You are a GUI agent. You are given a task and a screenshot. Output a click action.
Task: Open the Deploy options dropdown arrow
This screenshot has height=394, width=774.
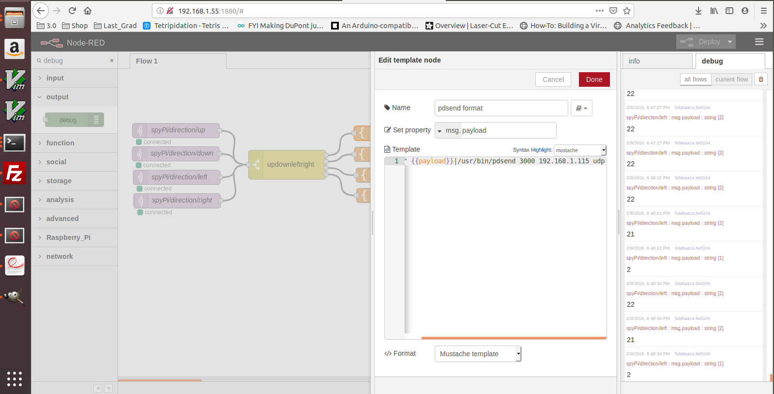pos(730,42)
